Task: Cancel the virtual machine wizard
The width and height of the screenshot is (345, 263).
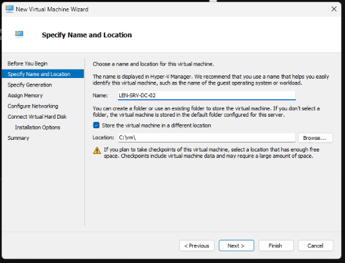Action: tap(315, 246)
